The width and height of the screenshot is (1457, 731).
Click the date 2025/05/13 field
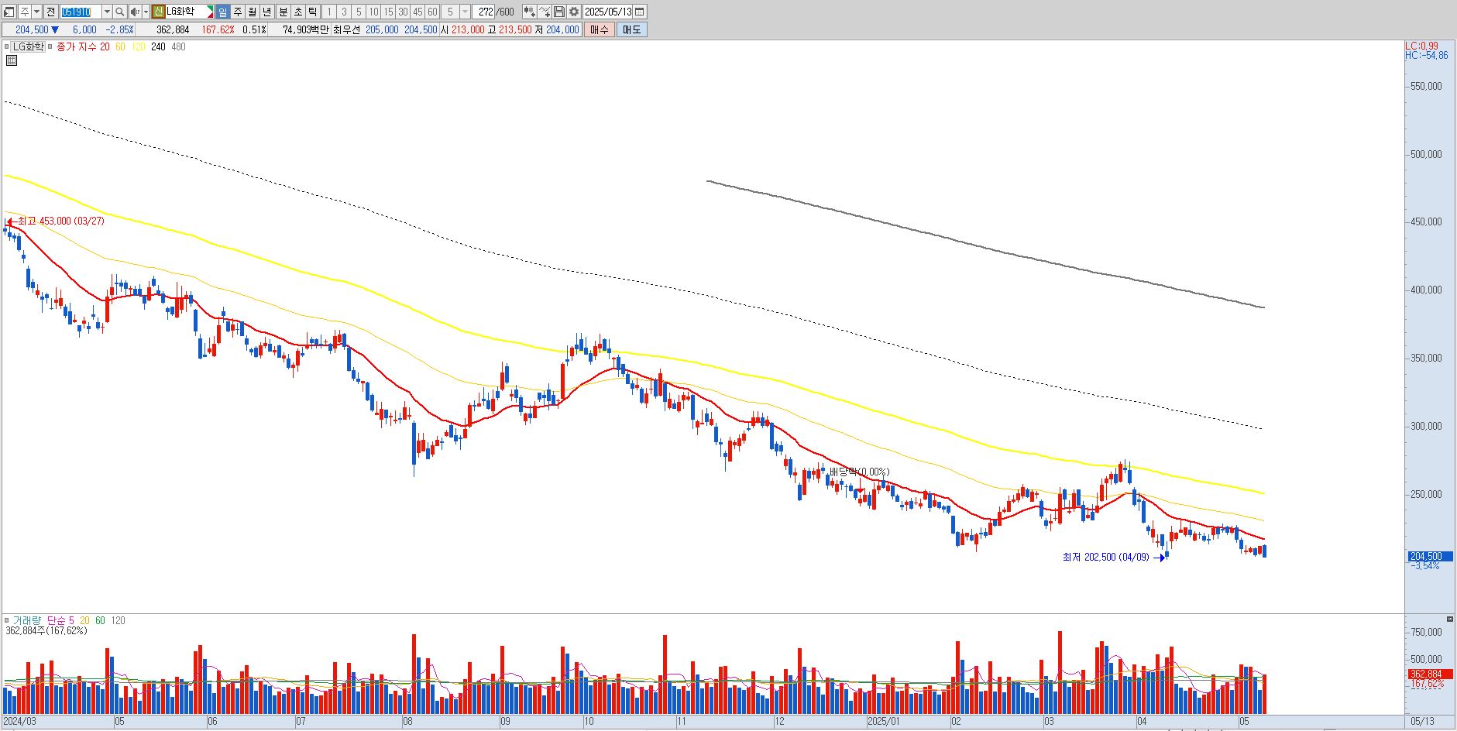(x=608, y=12)
